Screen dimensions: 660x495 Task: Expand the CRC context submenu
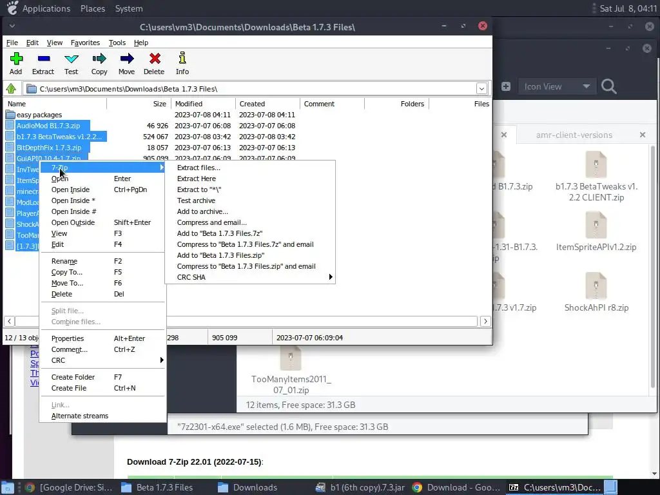click(102, 360)
